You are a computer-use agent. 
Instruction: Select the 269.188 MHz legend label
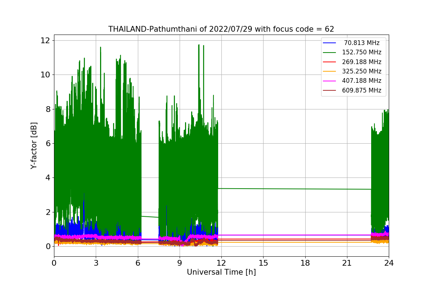362,62
